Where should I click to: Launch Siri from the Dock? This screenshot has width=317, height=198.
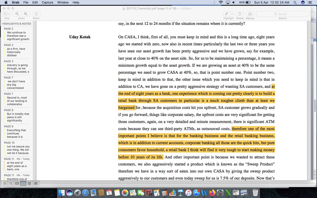pyautogui.click(x=70, y=193)
